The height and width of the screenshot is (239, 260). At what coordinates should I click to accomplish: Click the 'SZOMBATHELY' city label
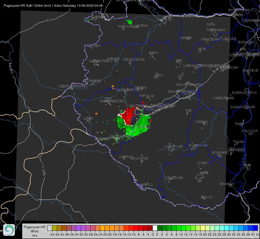pyautogui.click(x=101, y=61)
